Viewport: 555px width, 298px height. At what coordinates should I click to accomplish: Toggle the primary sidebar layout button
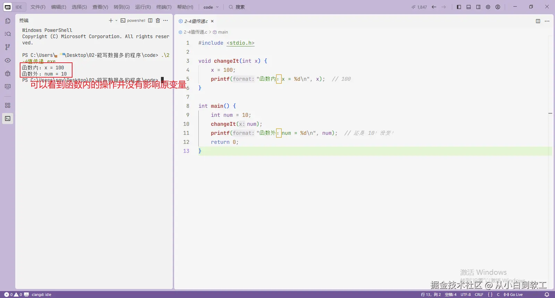click(x=459, y=7)
